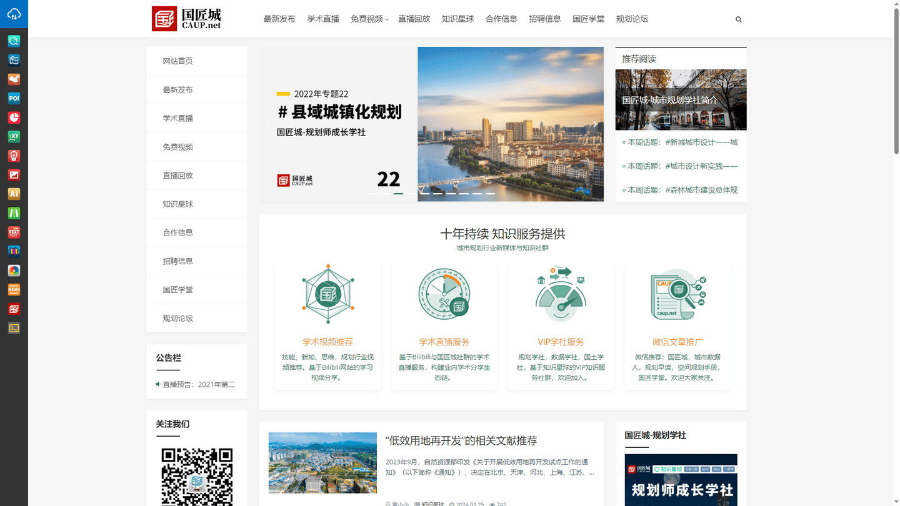Open the red pie chart icon
This screenshot has width=900, height=506.
(14, 117)
